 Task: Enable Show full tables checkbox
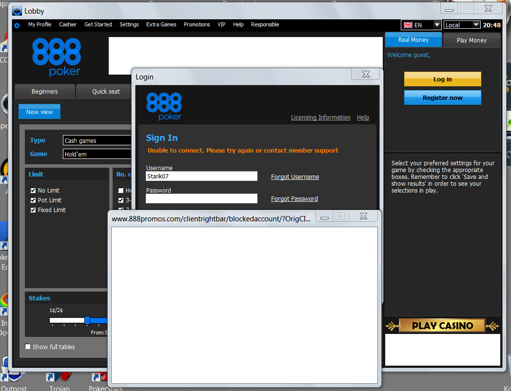click(28, 347)
